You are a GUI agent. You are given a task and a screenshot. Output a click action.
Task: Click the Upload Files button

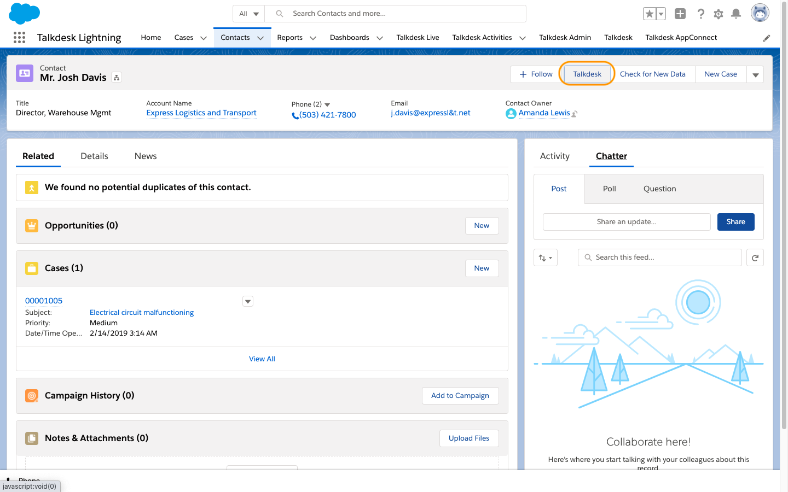coord(469,438)
